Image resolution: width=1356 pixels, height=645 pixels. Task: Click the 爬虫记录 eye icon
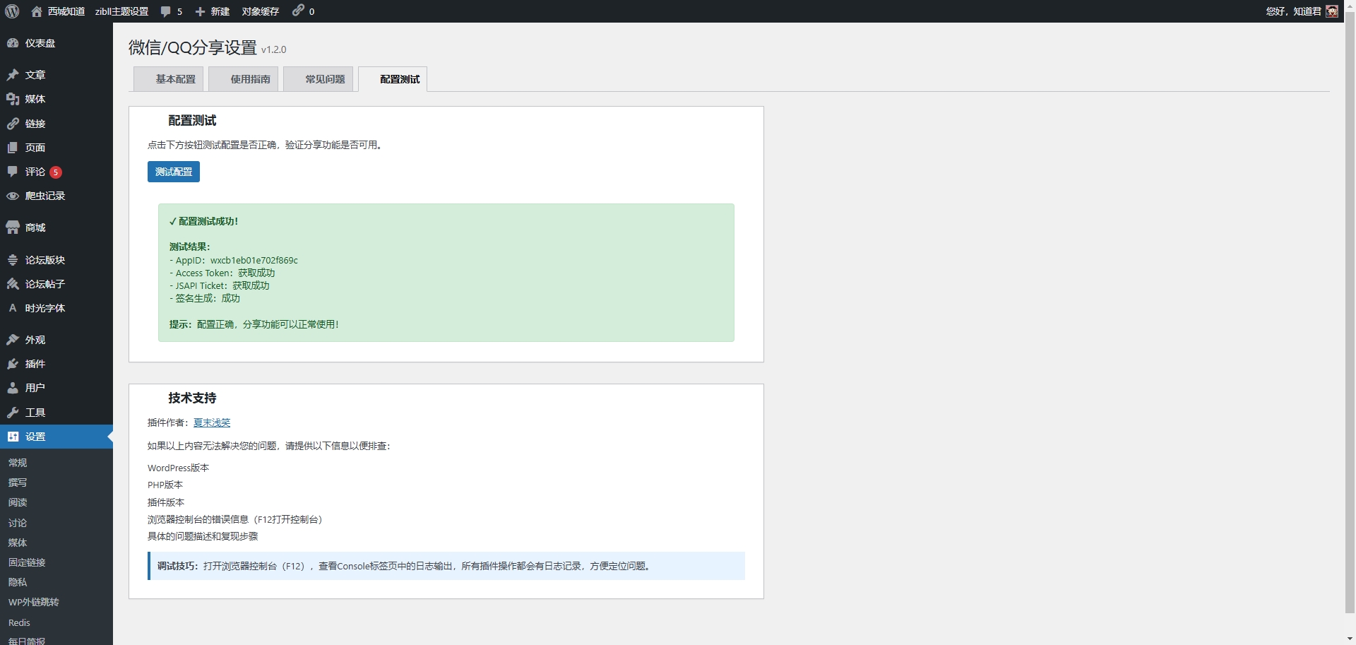[x=13, y=196]
